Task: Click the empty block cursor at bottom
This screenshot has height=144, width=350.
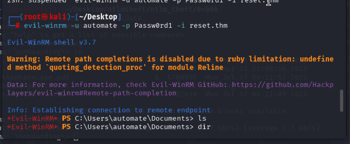Action: [76, 136]
